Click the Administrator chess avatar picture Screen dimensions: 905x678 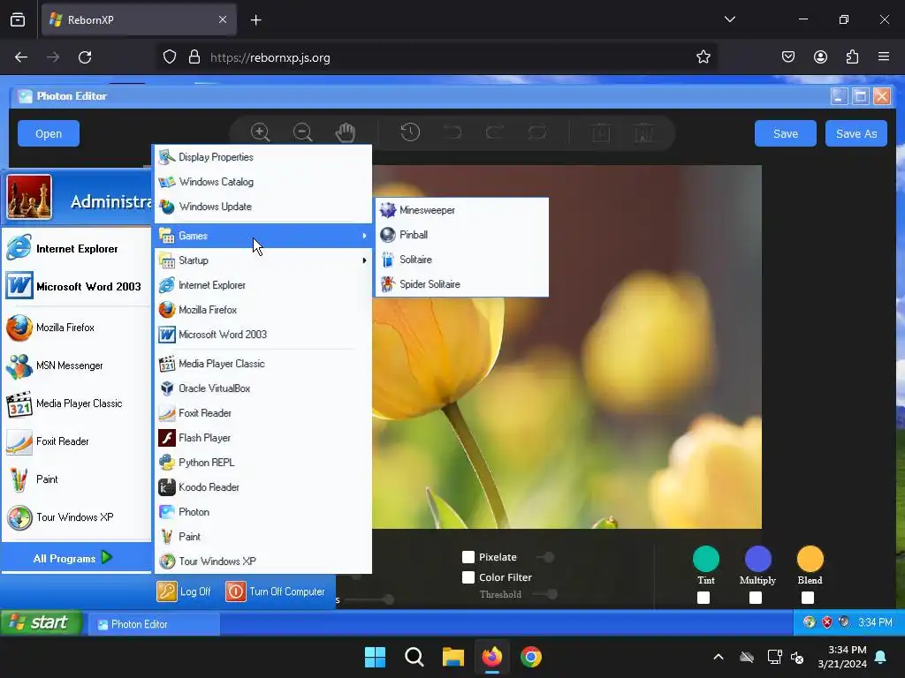click(x=29, y=197)
